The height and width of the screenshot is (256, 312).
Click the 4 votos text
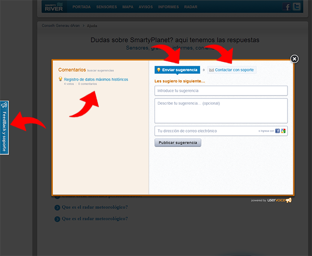point(69,84)
